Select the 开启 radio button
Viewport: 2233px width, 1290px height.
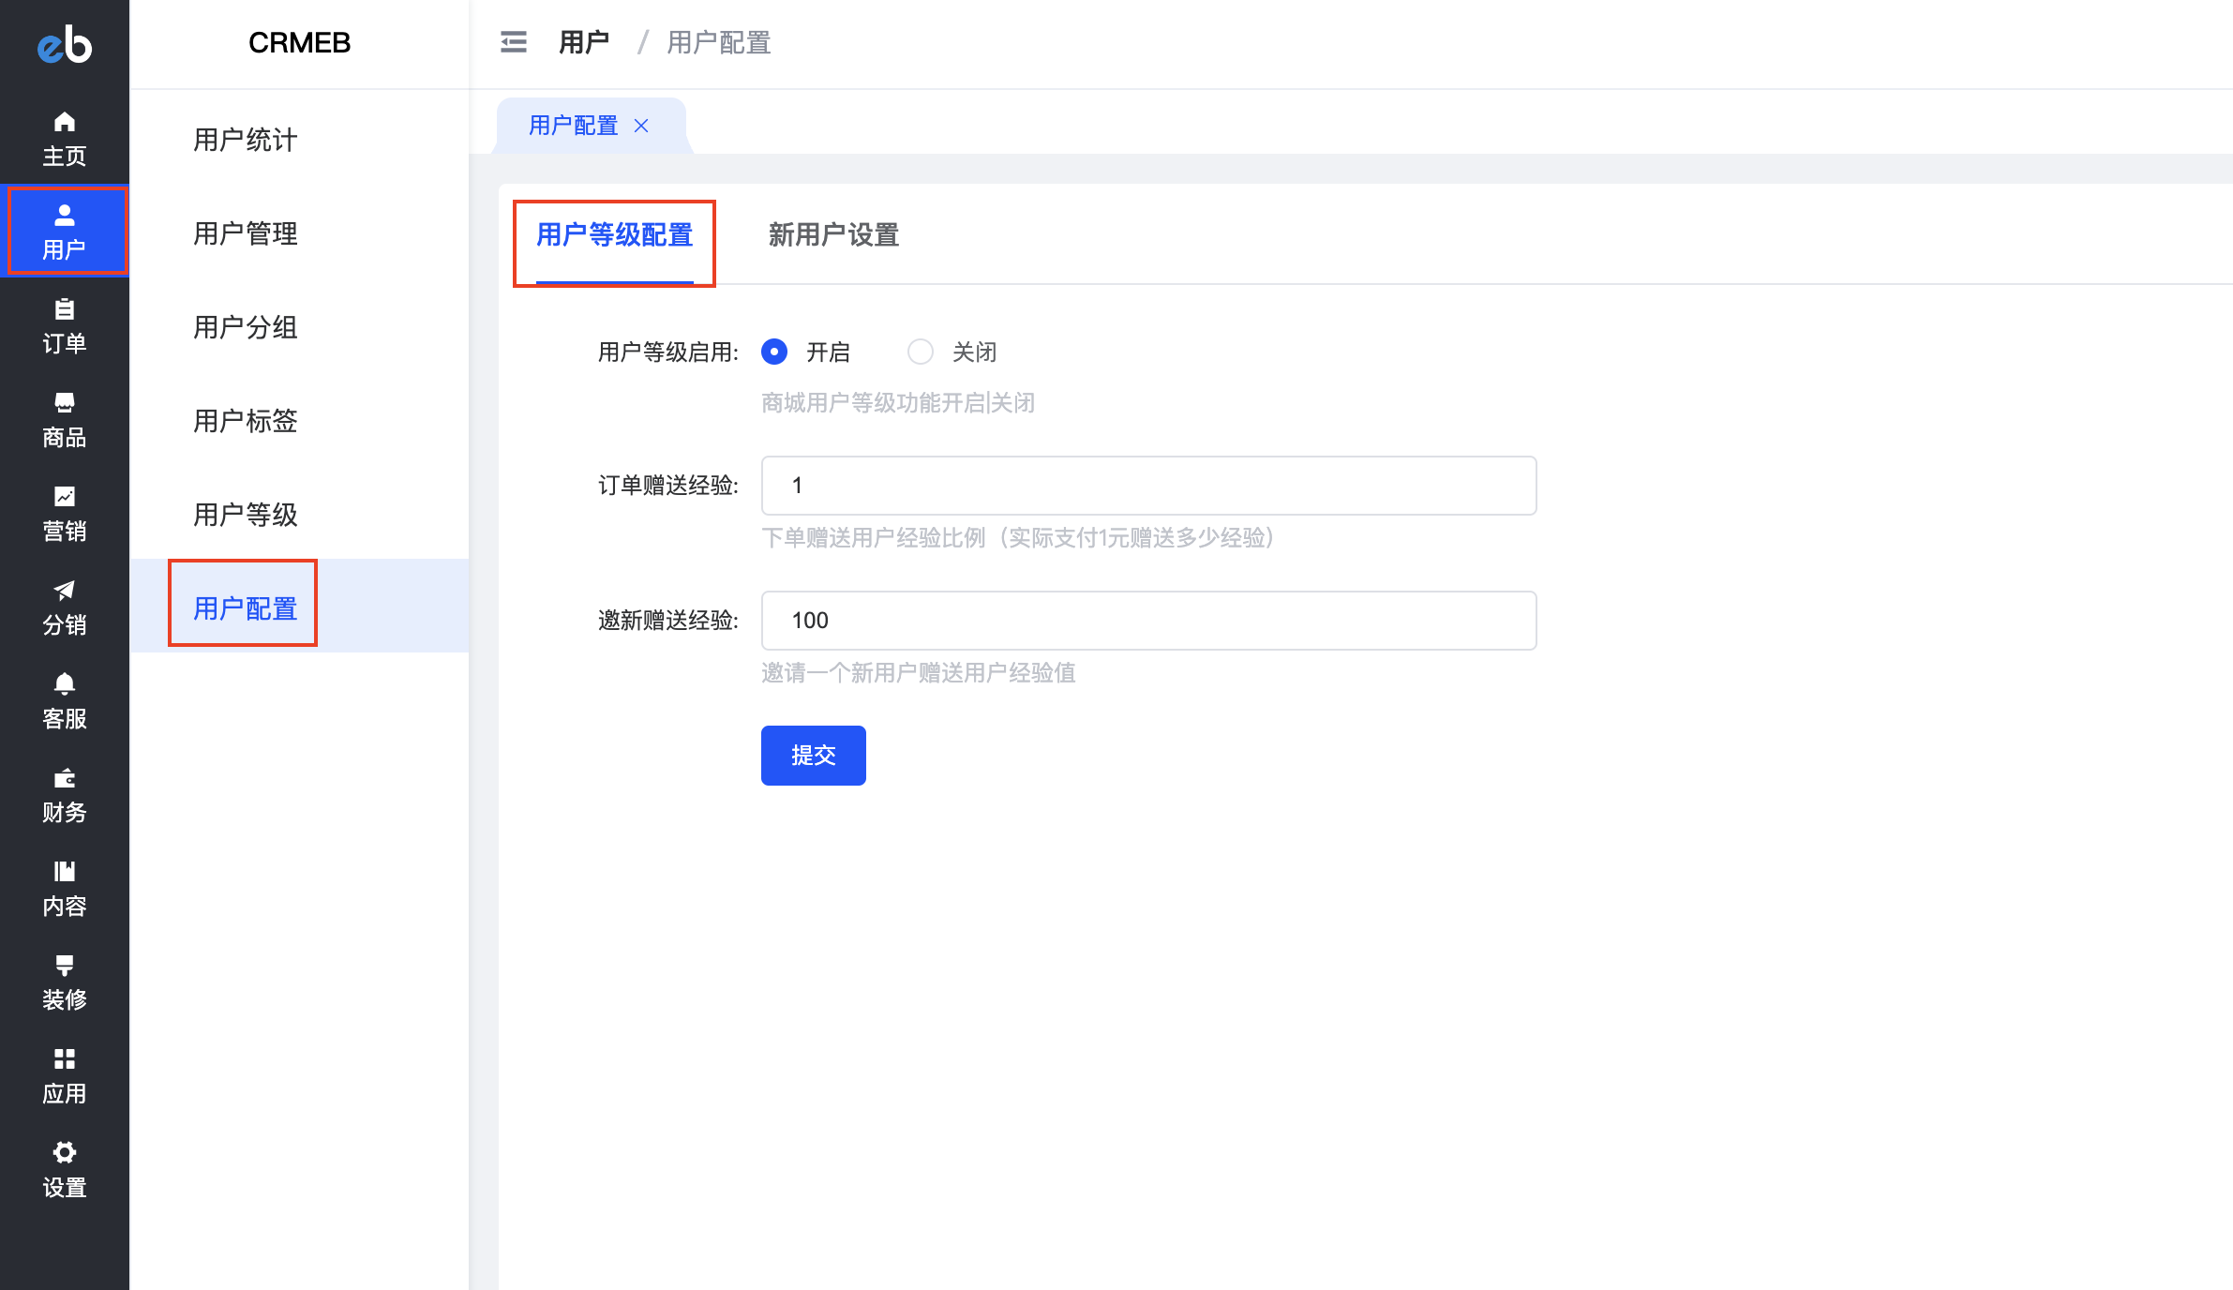click(774, 352)
